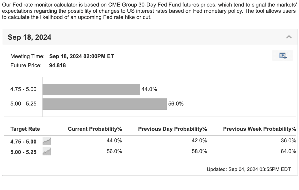Click the meeting time Sep 18, 2024 02:00PM ET
Viewport: 299px width, 190px height.
click(x=81, y=56)
